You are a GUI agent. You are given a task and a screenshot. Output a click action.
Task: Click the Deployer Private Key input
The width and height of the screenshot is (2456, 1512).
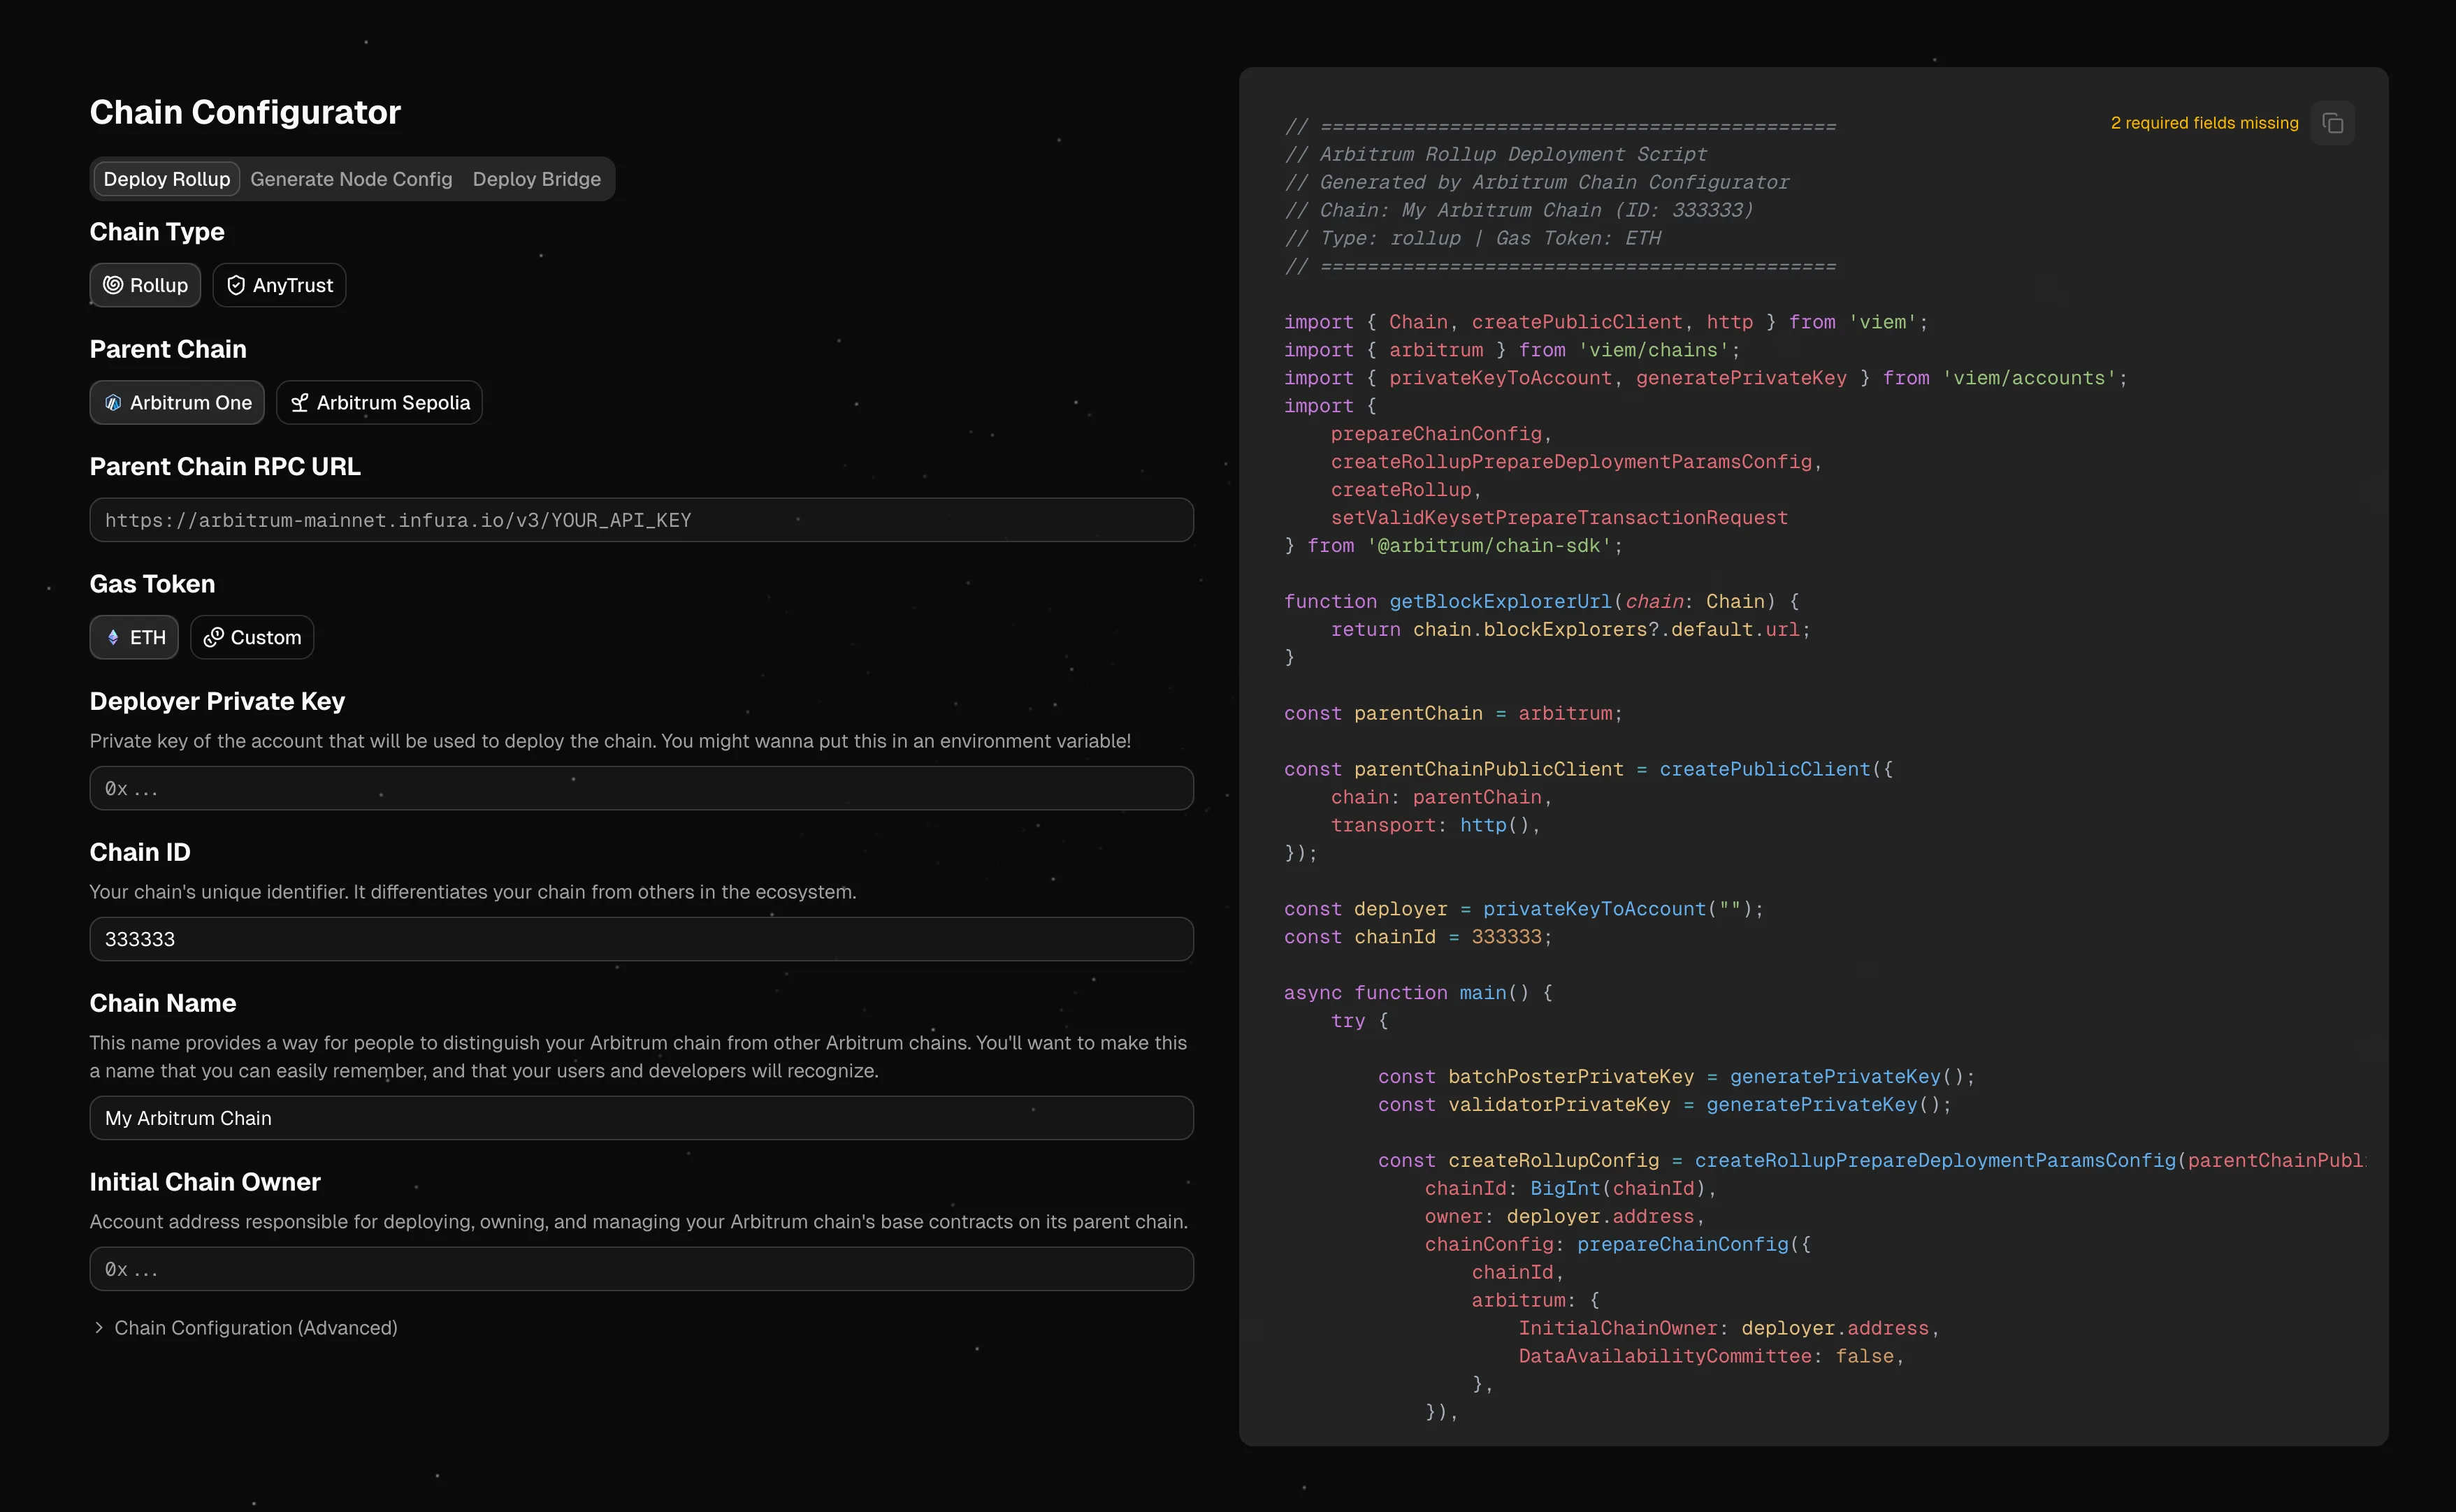point(641,788)
